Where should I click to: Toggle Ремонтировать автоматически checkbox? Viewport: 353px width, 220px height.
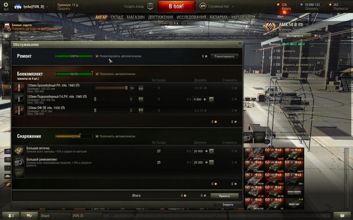(97, 56)
